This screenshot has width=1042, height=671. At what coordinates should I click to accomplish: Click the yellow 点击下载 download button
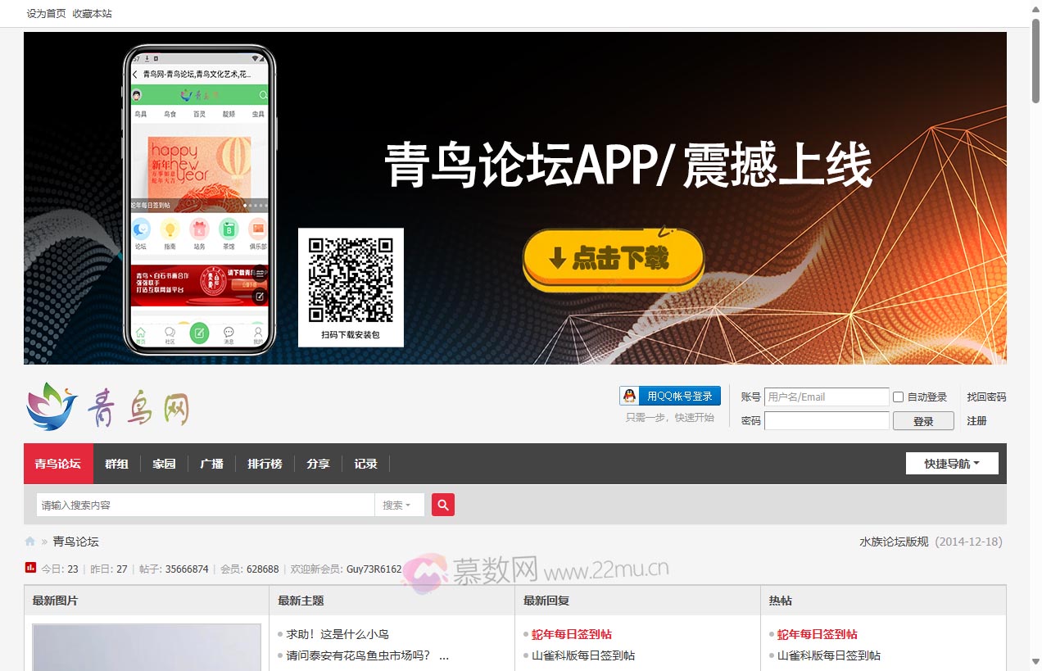[613, 258]
